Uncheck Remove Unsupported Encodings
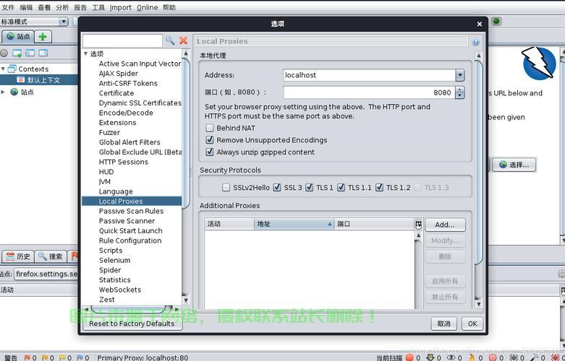 click(209, 139)
